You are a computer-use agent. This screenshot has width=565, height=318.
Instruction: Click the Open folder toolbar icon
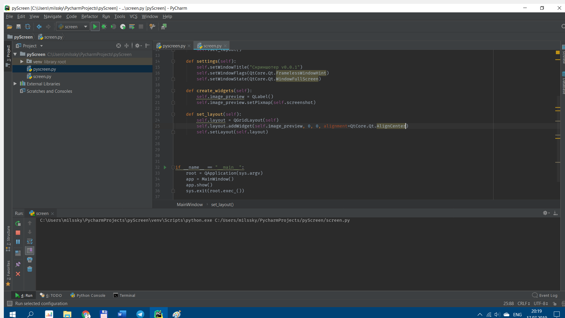point(9,27)
